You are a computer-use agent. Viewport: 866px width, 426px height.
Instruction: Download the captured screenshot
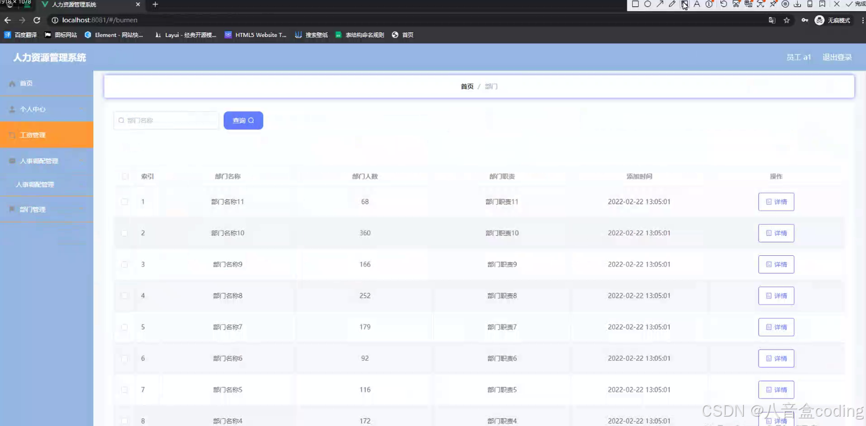click(797, 4)
